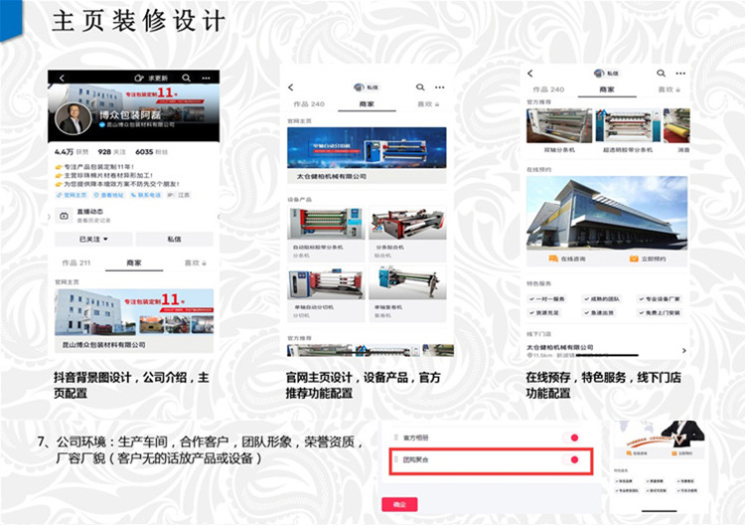The image size is (745, 525).
Task: Tap the 一对一服务 service tag
Action: click(x=547, y=299)
